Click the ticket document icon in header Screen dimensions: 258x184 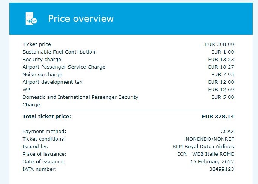(x=31, y=18)
